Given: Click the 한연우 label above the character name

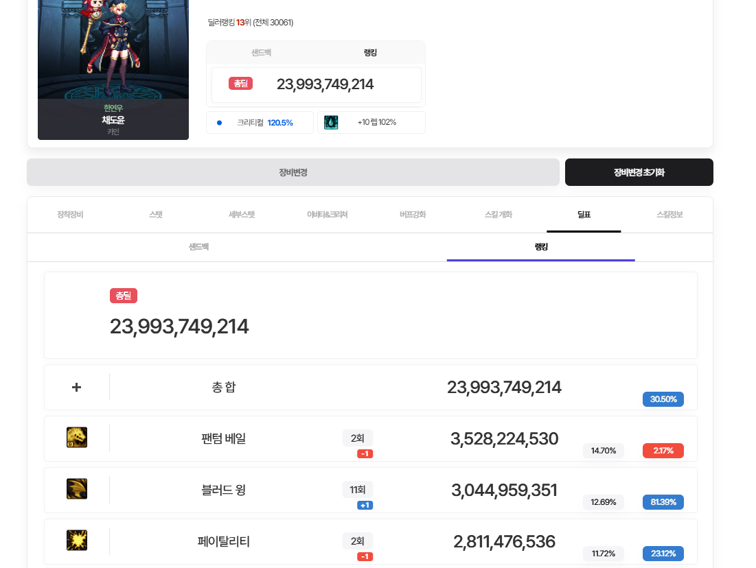Looking at the screenshot, I should 113,108.
